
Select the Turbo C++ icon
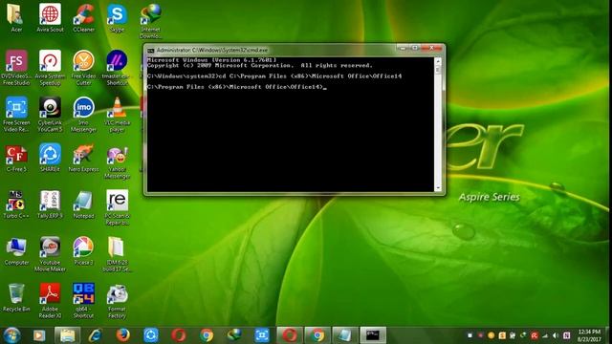pyautogui.click(x=16, y=204)
